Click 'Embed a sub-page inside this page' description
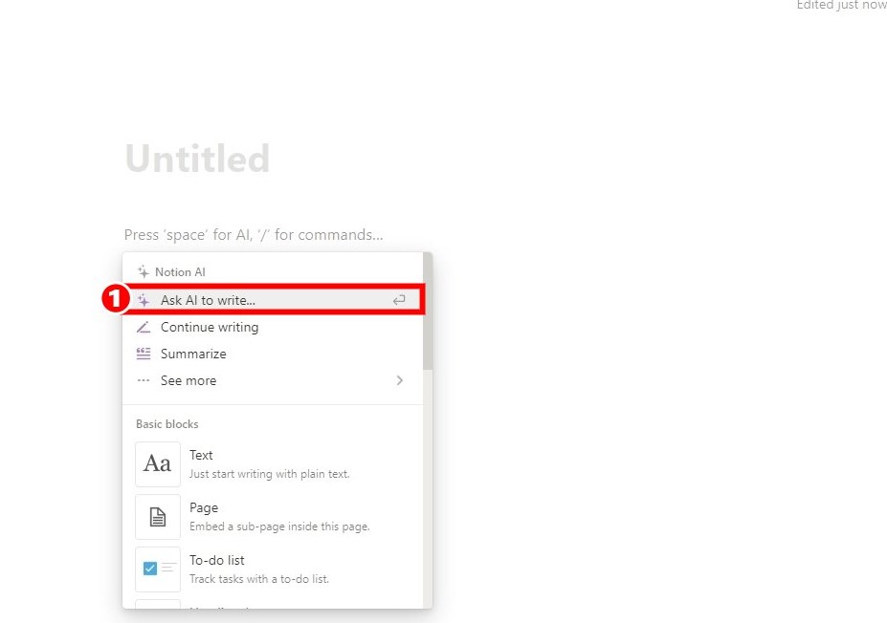 (x=279, y=526)
